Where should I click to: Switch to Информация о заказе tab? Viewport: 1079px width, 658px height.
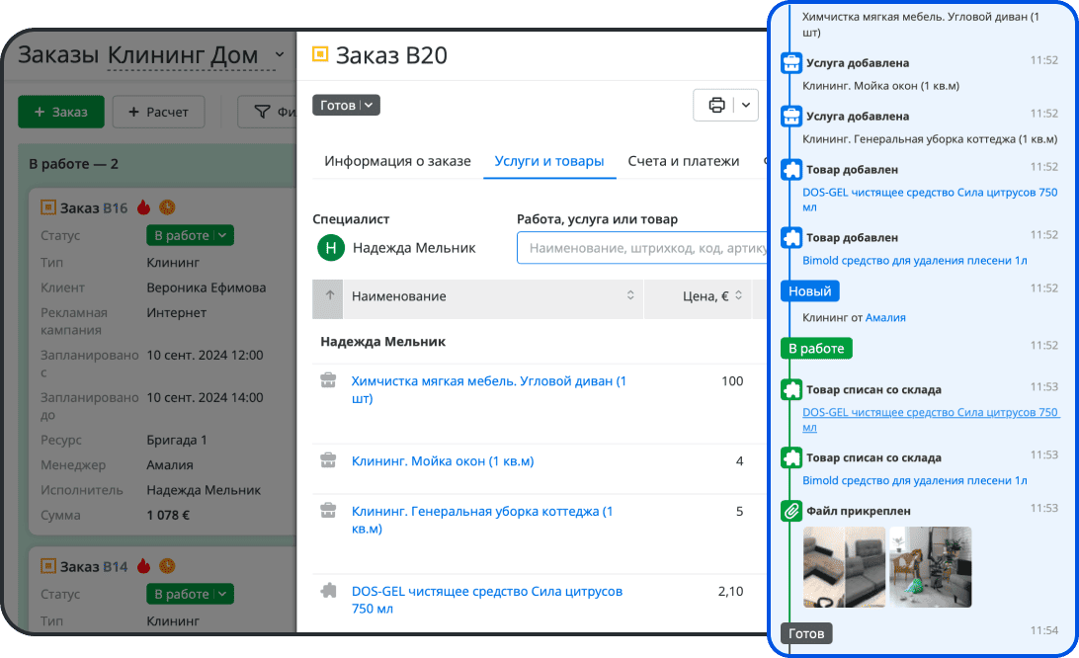pyautogui.click(x=397, y=161)
